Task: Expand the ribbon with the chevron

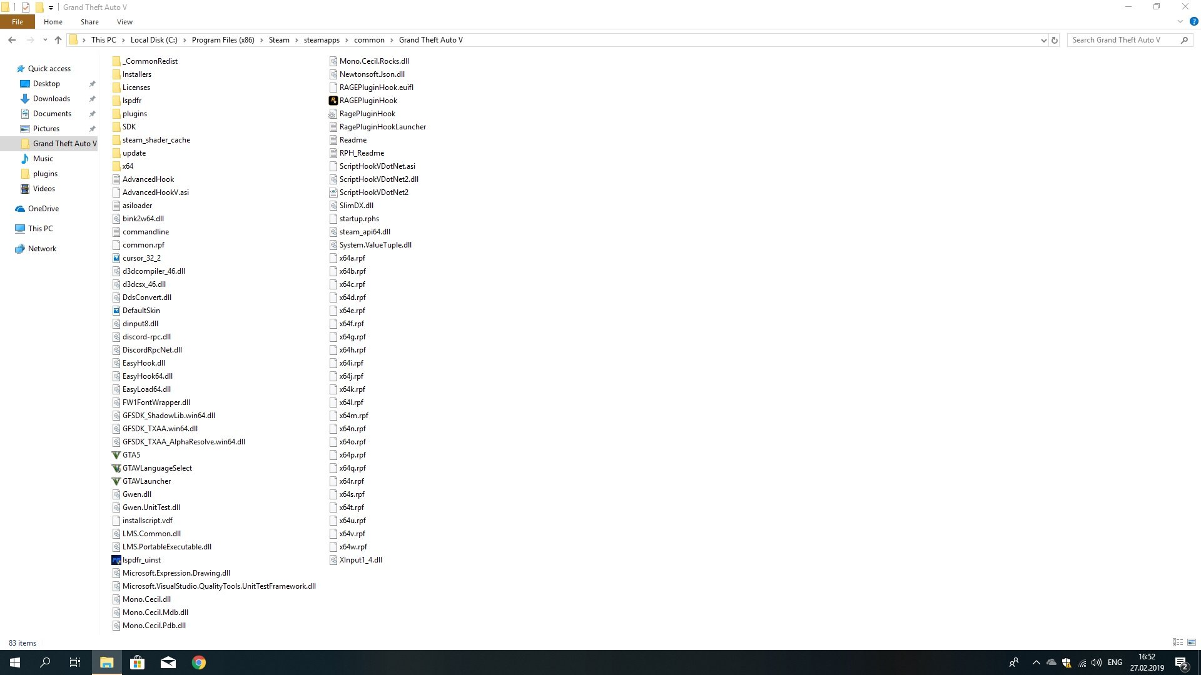Action: click(x=1180, y=21)
